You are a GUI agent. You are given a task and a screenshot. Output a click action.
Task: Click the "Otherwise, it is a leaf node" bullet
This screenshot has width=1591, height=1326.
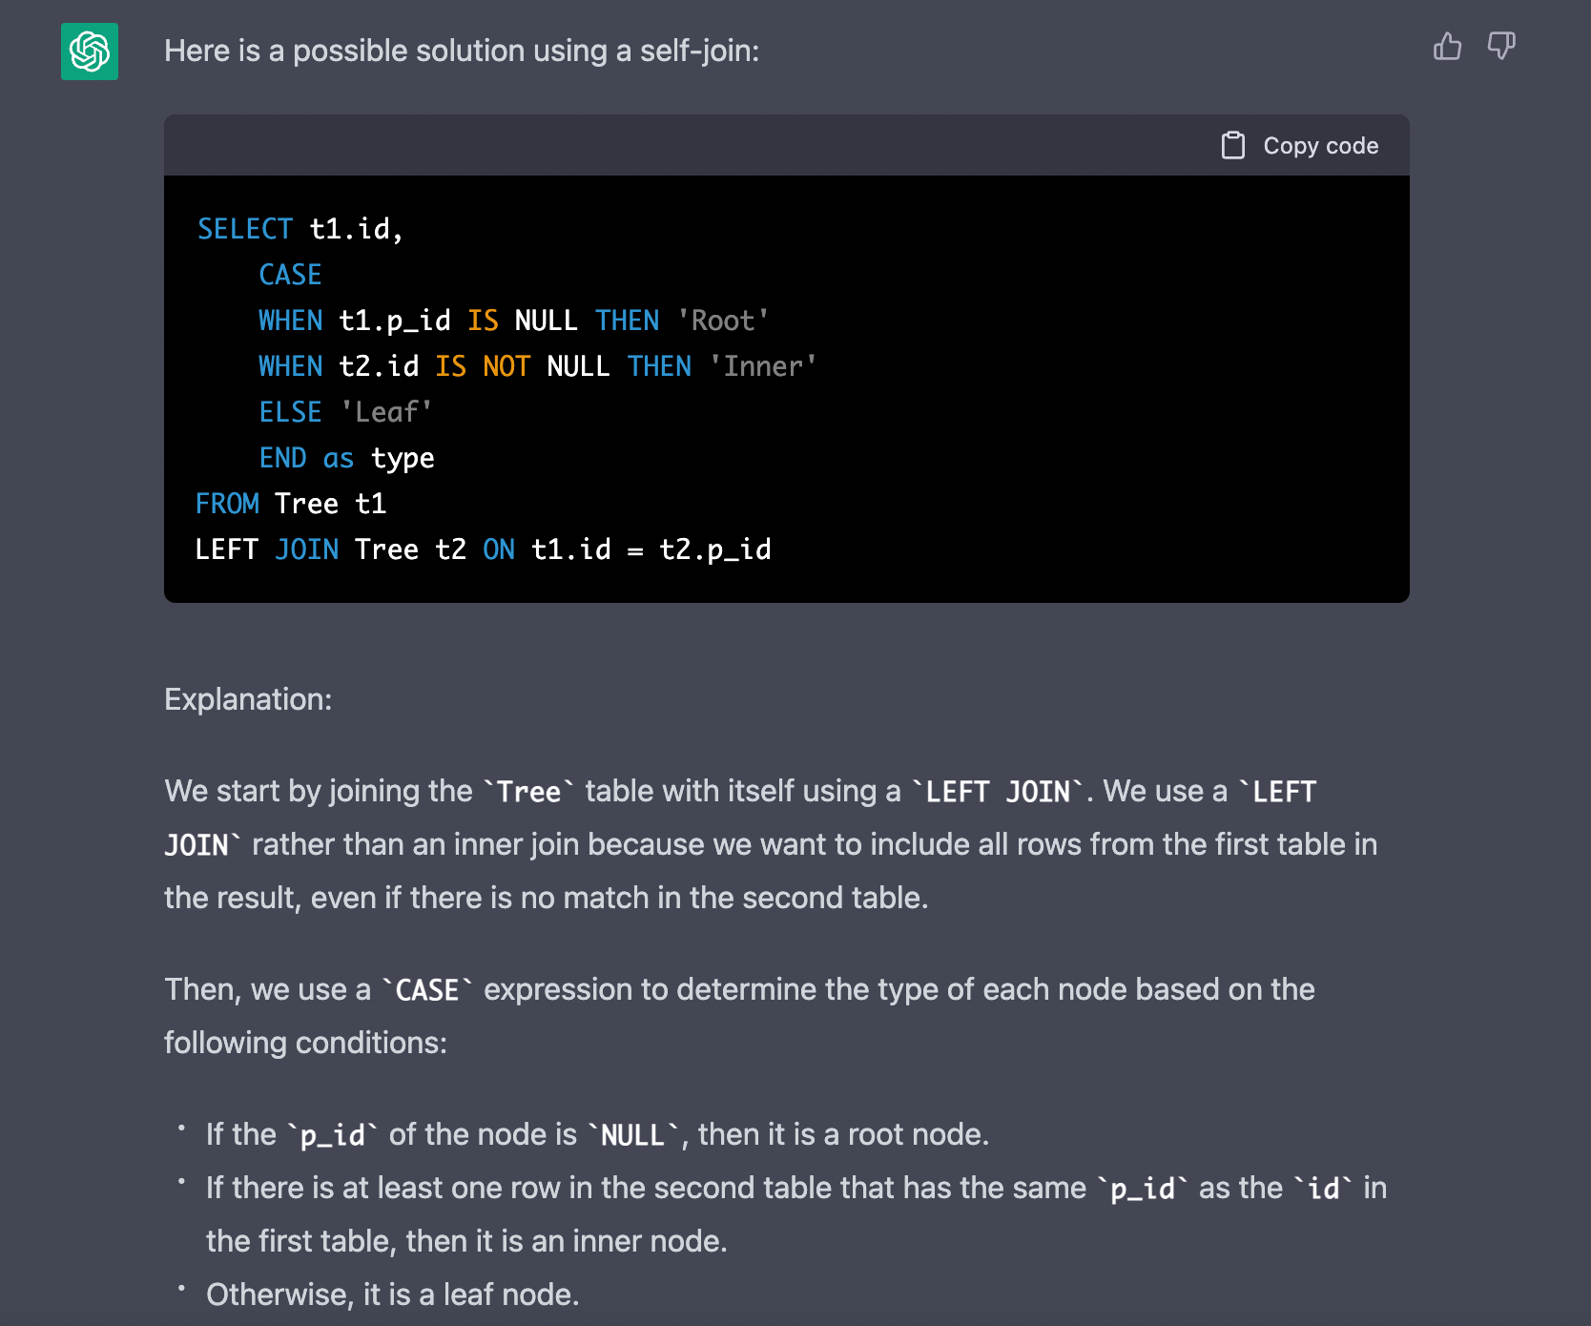tap(392, 1295)
